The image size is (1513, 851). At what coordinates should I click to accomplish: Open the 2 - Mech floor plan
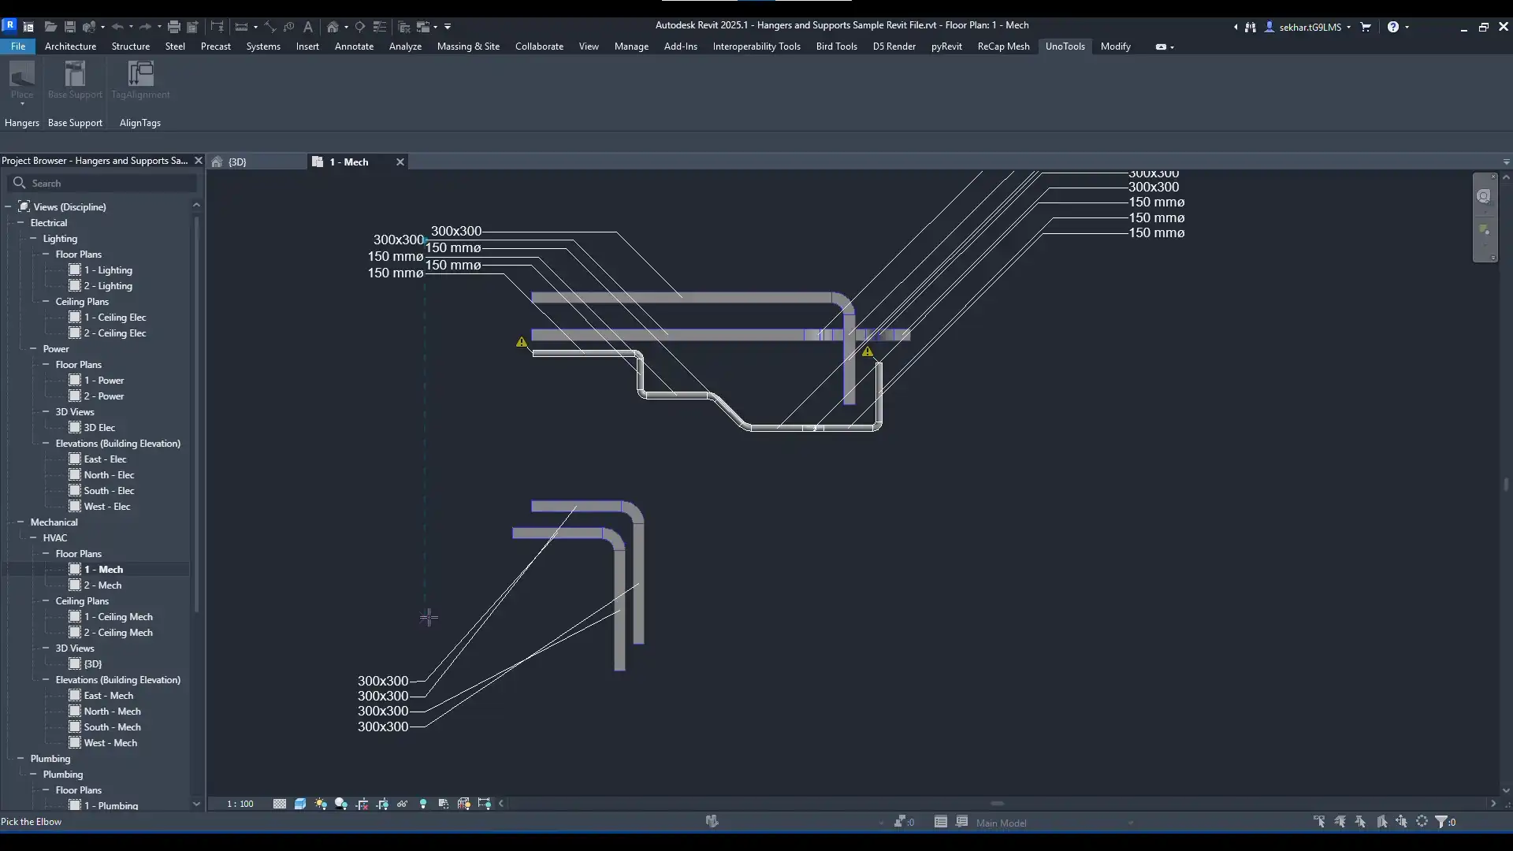click(x=102, y=585)
